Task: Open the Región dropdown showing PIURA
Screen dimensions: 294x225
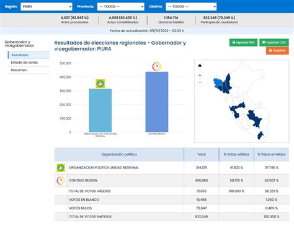Action: (x=47, y=7)
